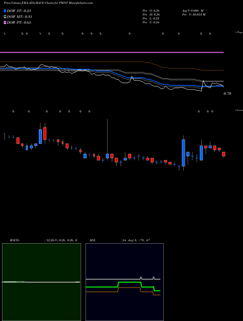Click the 0.70 price label
The height and width of the screenshot is (321, 243).
[x=227, y=93]
